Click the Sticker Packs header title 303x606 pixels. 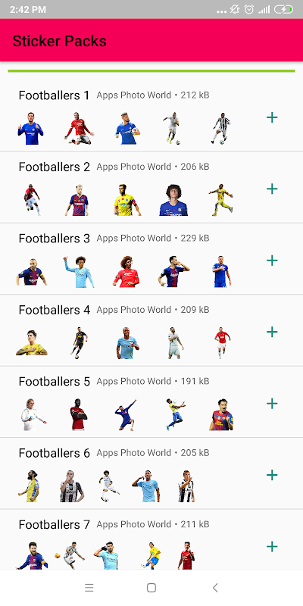pos(60,41)
